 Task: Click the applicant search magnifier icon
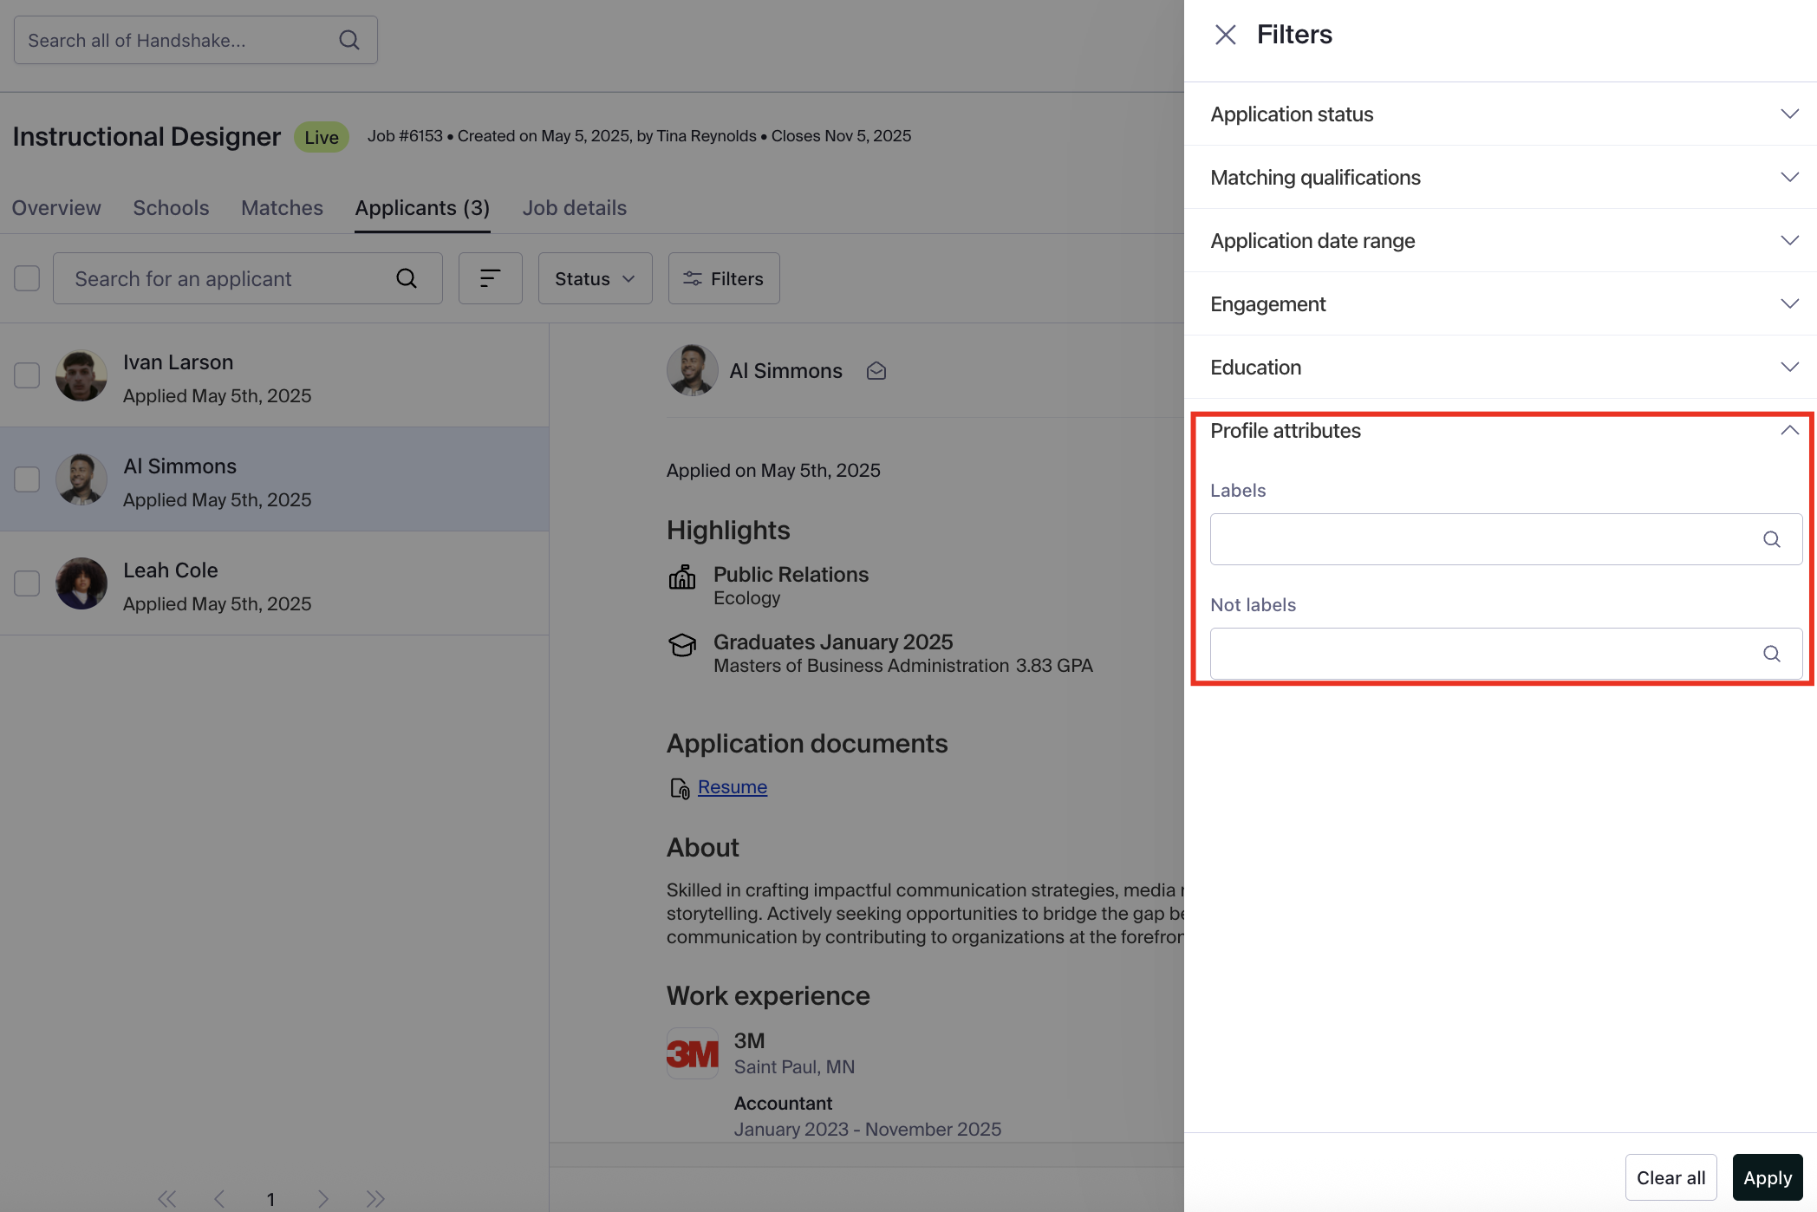pyautogui.click(x=407, y=278)
